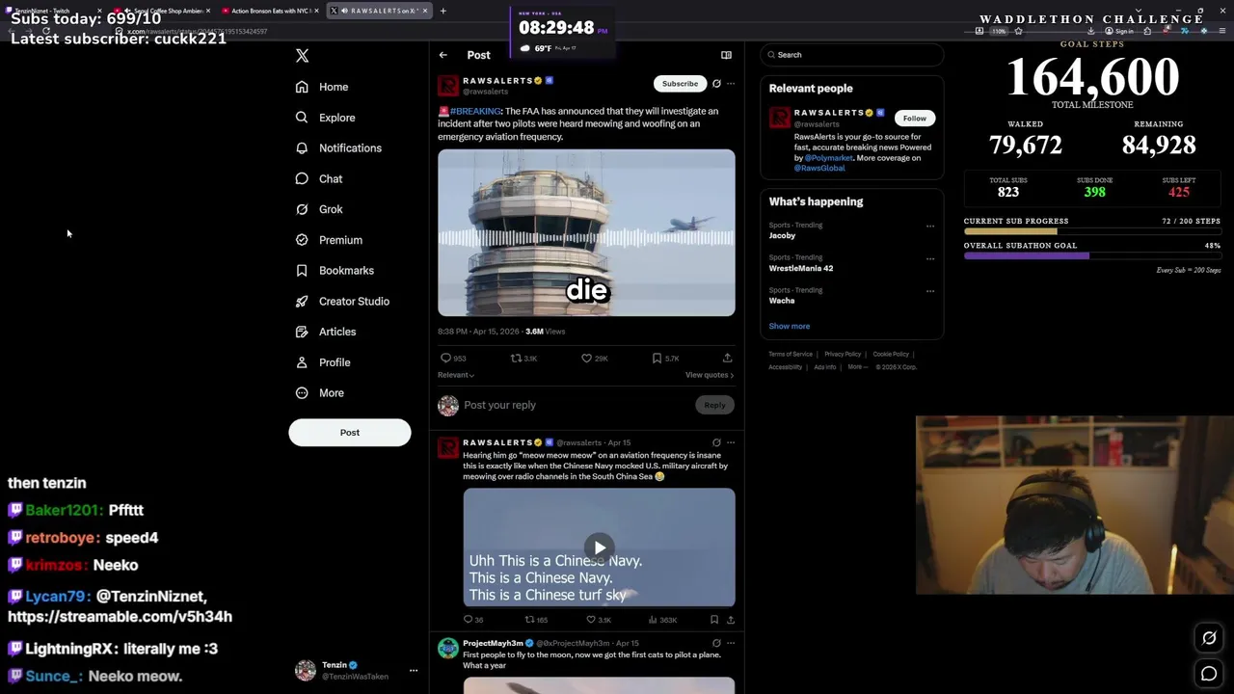Open Premium icon in sidebar
This screenshot has width=1234, height=694.
[302, 240]
